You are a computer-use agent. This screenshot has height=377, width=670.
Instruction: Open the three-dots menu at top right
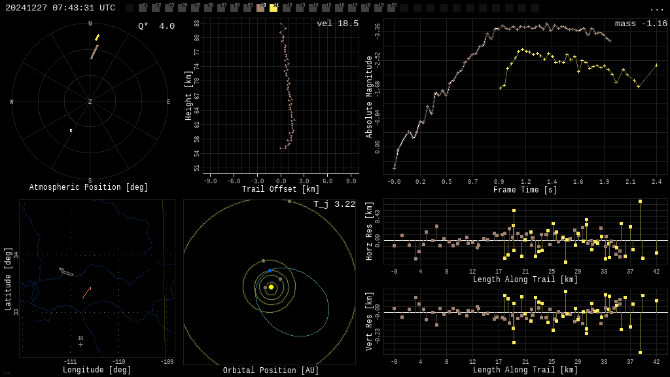656,9
